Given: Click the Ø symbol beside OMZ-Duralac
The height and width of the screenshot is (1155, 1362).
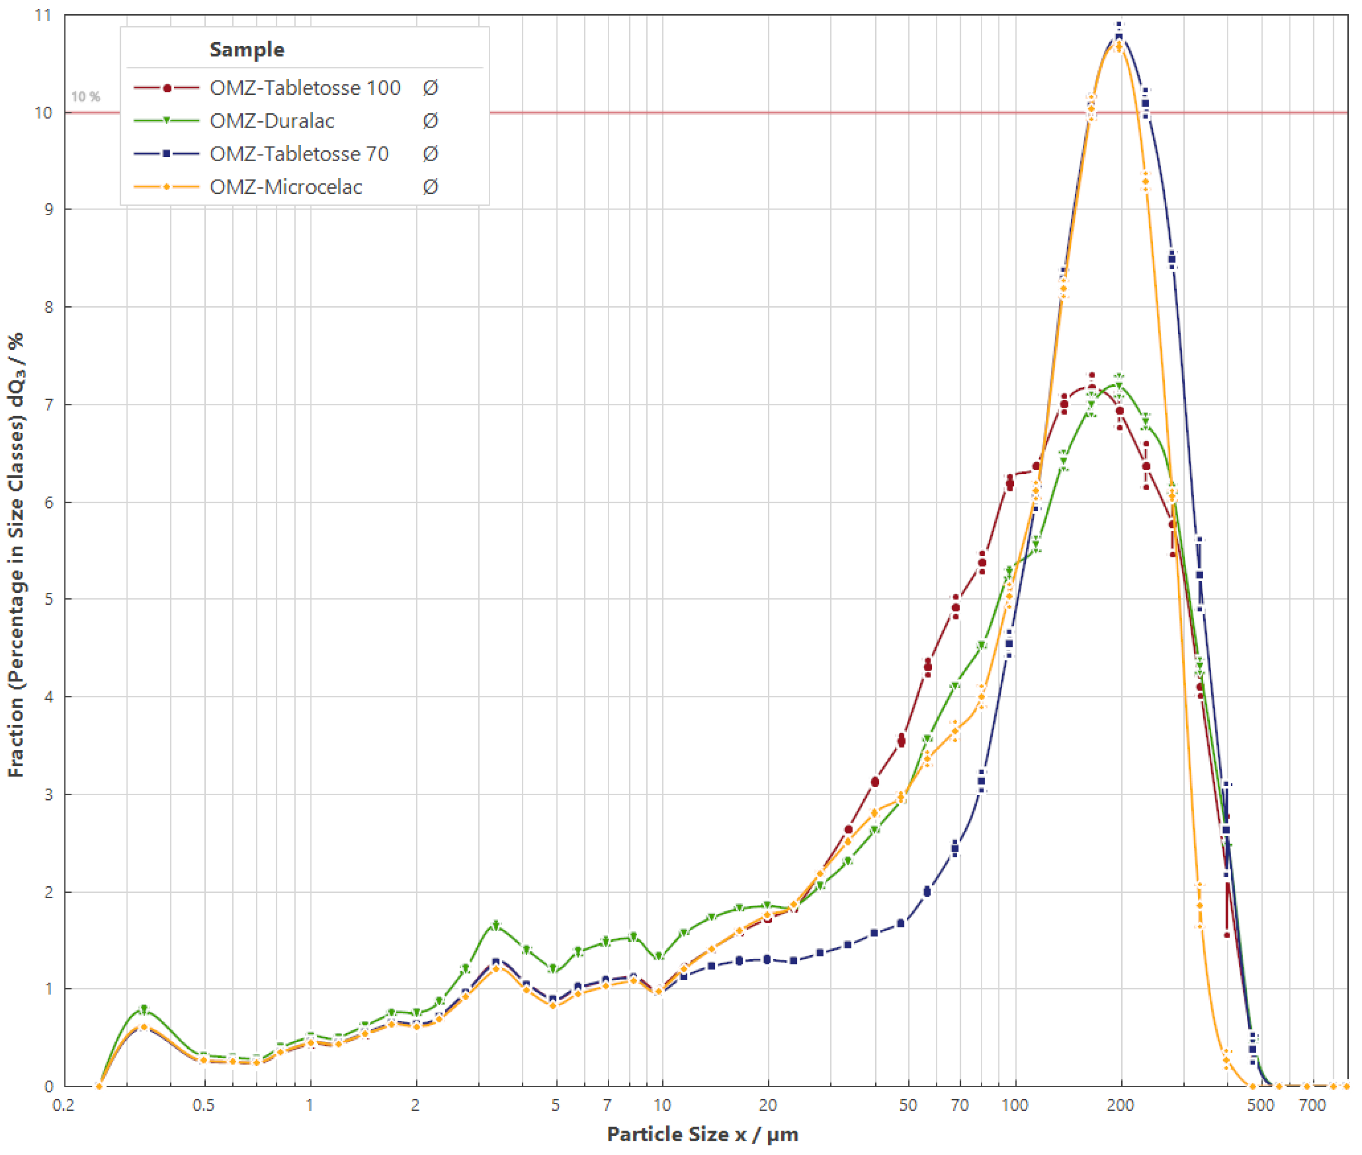Looking at the screenshot, I should point(430,120).
